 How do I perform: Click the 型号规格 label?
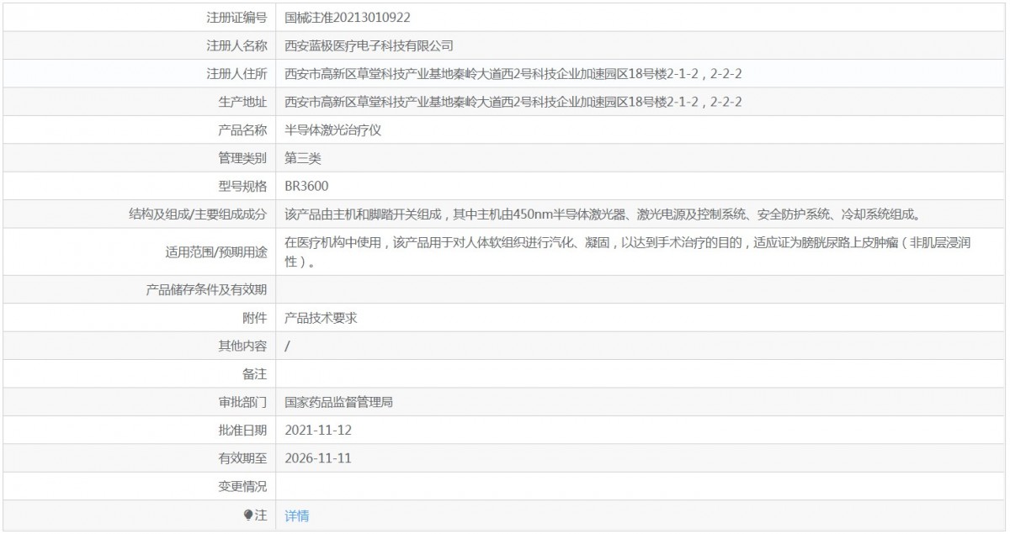pyautogui.click(x=242, y=186)
